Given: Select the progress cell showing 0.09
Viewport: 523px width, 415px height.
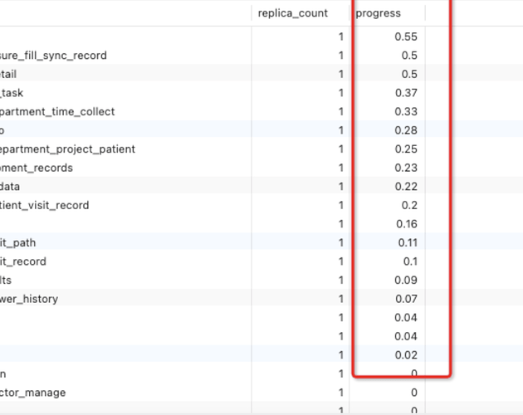Looking at the screenshot, I should (387, 280).
